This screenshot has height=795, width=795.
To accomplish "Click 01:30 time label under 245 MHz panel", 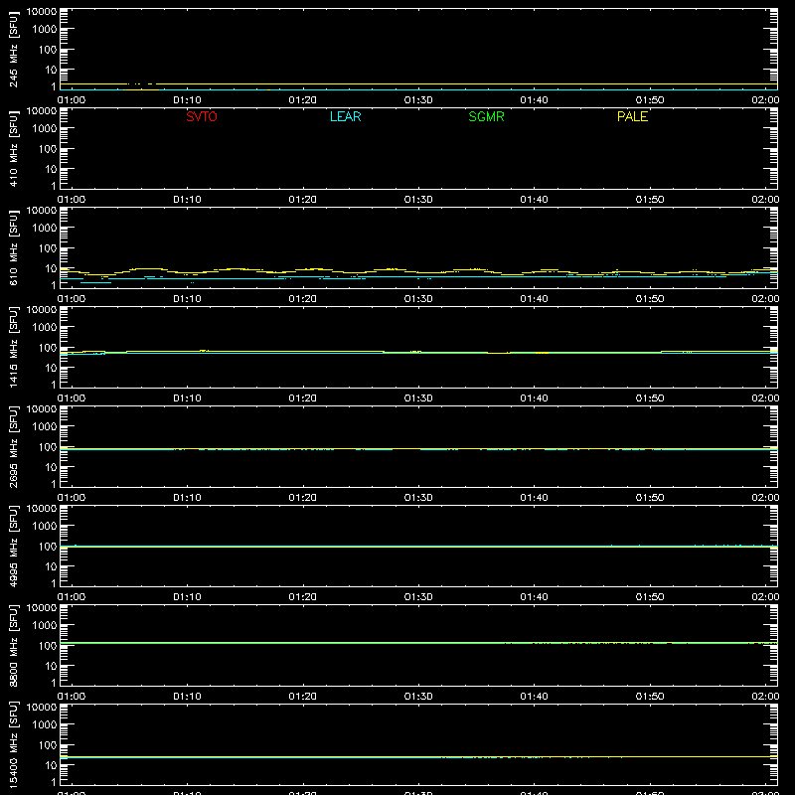I will point(418,100).
